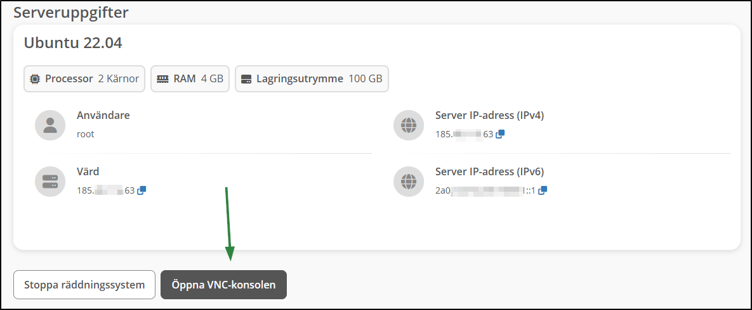Open the VNC console via Öppna VNC-konsolen
The image size is (752, 310).
pos(223,285)
